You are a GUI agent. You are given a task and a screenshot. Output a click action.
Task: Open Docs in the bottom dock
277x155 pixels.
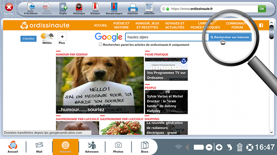[144, 147]
